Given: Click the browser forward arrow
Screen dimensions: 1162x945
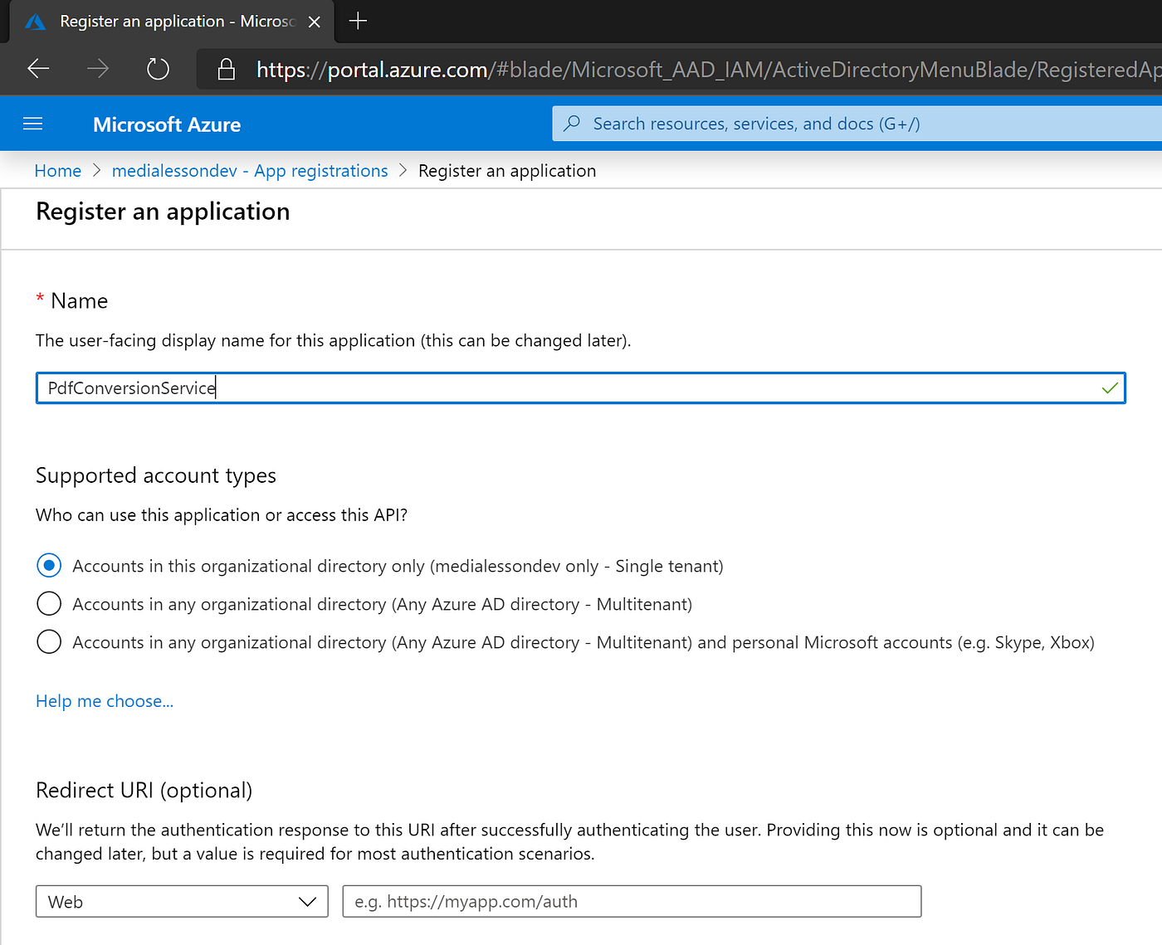Looking at the screenshot, I should tap(98, 69).
